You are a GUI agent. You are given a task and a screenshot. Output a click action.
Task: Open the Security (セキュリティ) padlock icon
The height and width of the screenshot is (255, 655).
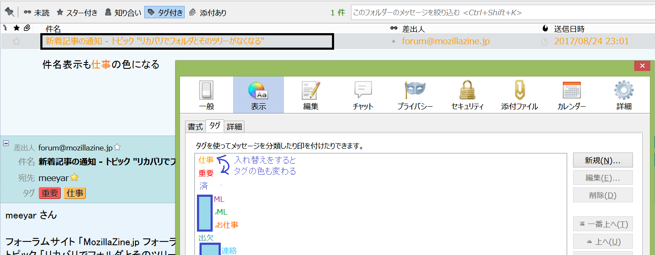pos(467,94)
